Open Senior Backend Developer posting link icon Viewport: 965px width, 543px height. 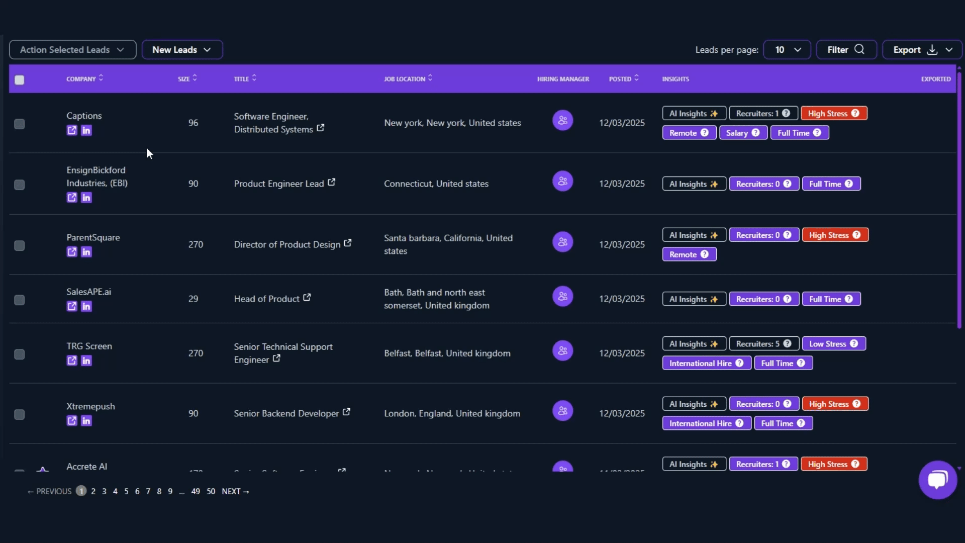point(346,412)
